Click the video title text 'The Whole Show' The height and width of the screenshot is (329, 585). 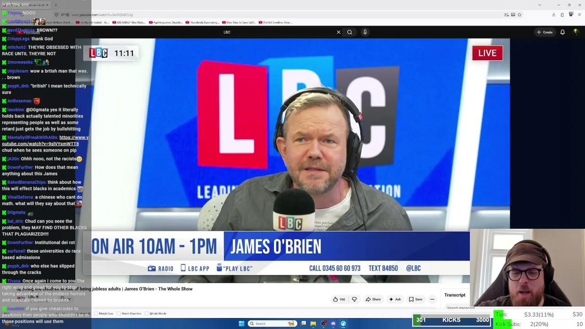[x=175, y=289]
